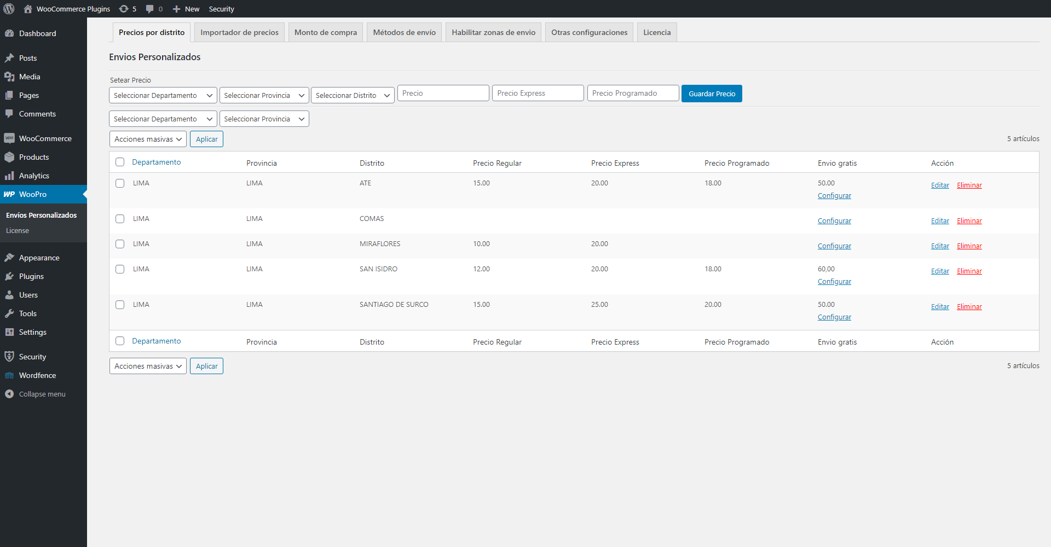Open the Media library icon
The height and width of the screenshot is (547, 1051).
click(x=9, y=77)
